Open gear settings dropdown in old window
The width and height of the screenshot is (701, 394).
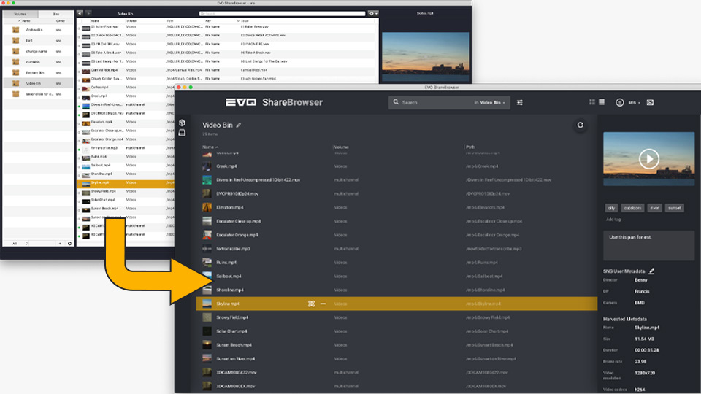coord(373,13)
